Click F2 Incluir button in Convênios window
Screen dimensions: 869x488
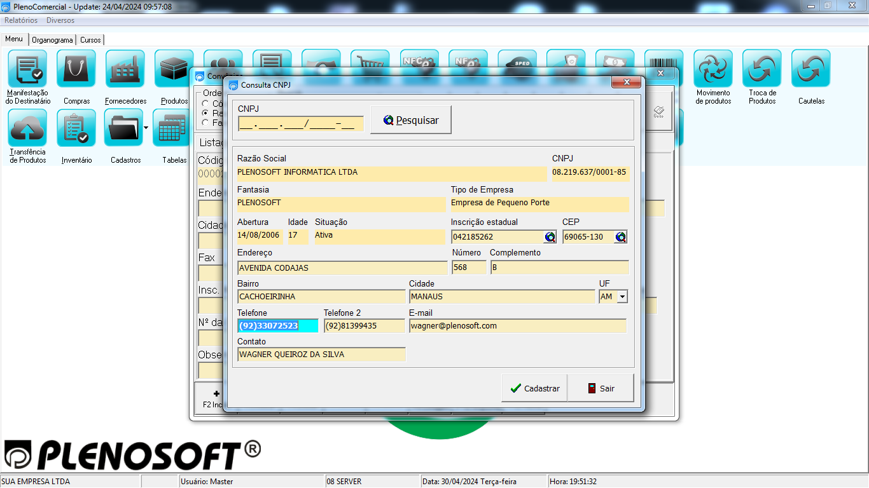212,399
